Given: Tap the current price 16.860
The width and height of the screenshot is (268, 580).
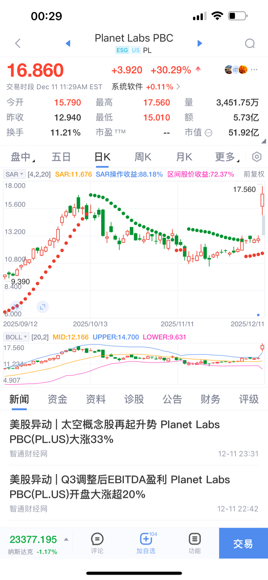Looking at the screenshot, I should 35,70.
